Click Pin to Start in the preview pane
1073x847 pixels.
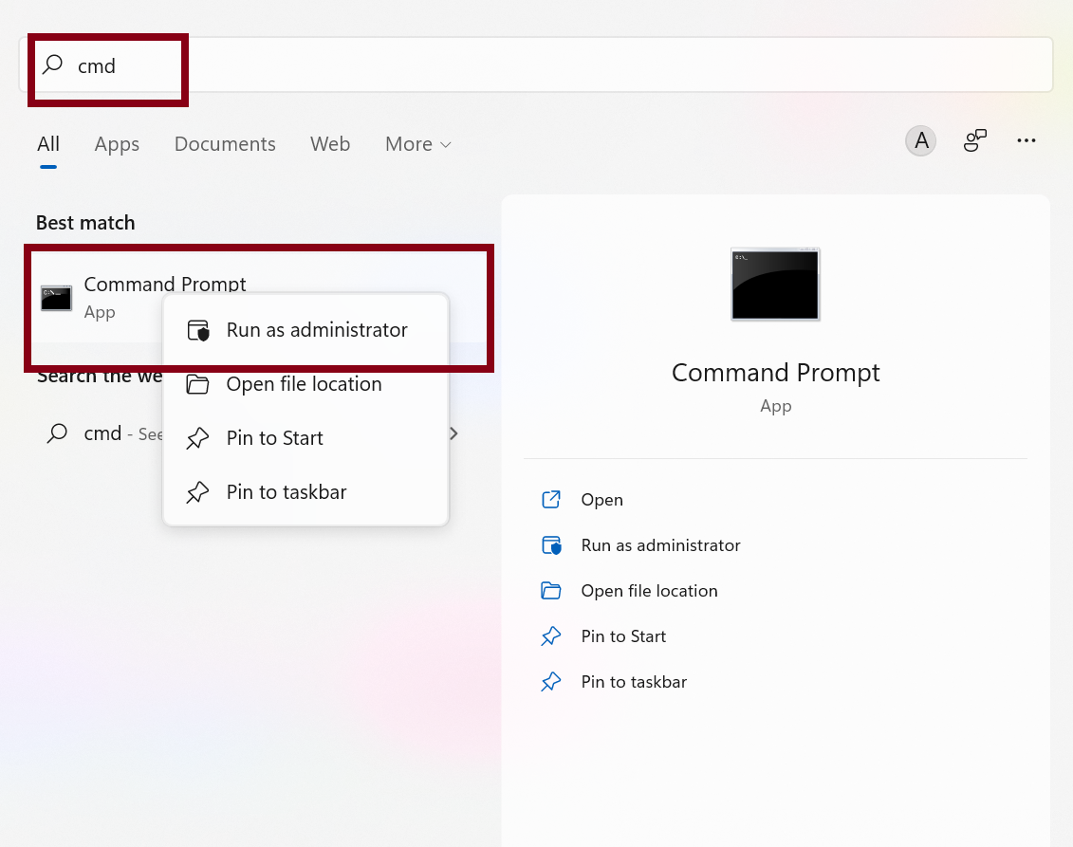623,636
